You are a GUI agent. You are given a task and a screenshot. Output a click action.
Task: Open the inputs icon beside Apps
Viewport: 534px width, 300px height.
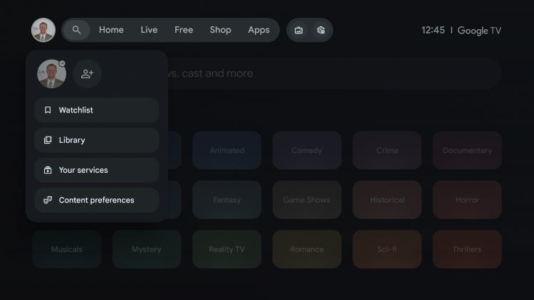[x=298, y=31]
